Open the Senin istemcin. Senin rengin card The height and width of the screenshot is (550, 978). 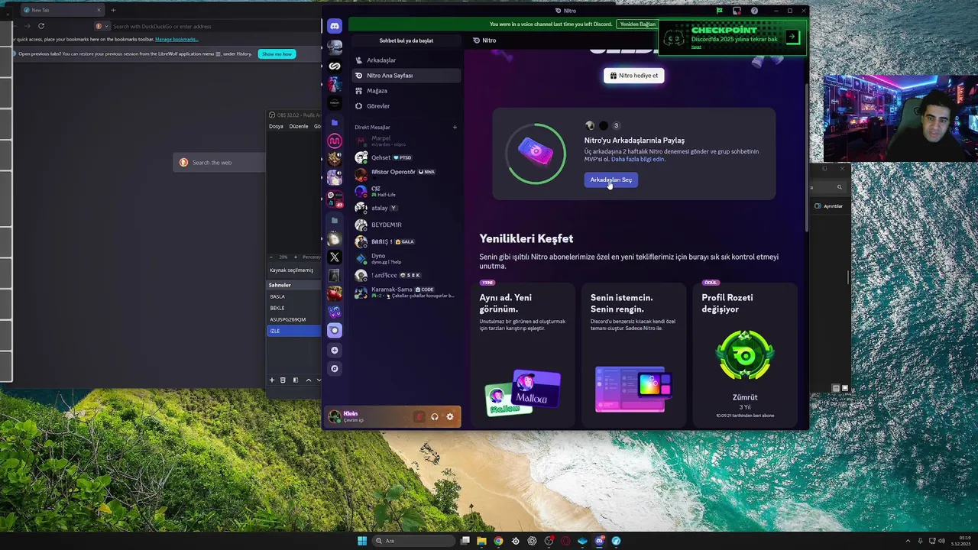coord(633,355)
